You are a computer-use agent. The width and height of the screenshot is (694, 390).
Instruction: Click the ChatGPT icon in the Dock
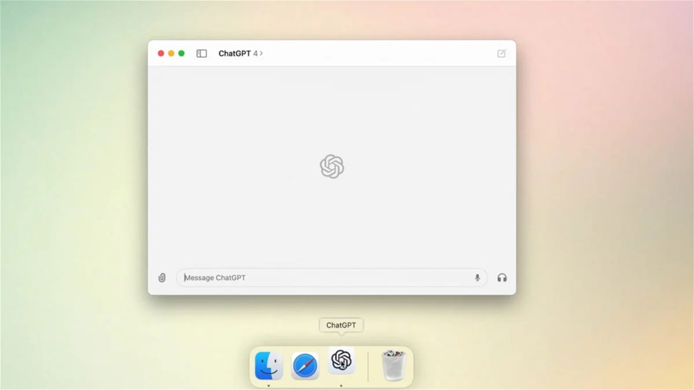(341, 361)
